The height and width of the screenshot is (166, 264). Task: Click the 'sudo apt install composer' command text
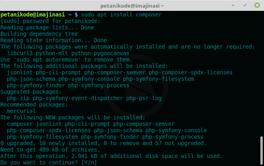click(x=121, y=14)
